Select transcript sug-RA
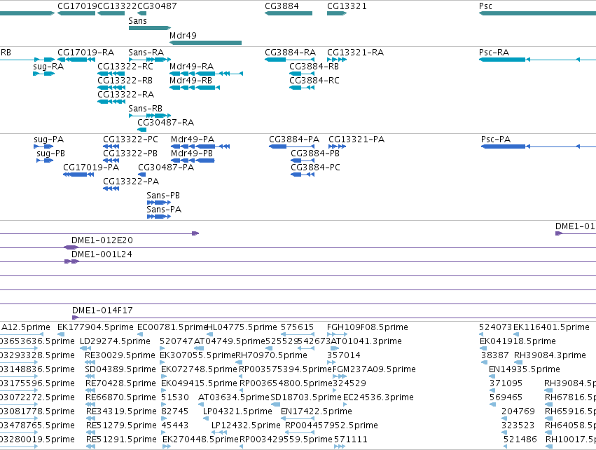This screenshot has width=596, height=450. [48, 67]
